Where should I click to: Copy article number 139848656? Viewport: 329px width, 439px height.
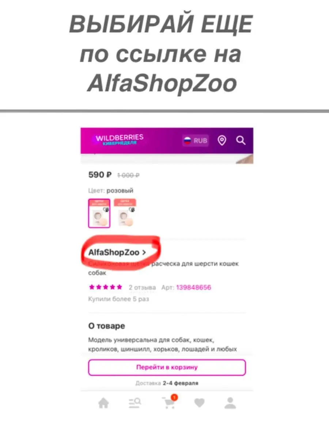click(194, 288)
